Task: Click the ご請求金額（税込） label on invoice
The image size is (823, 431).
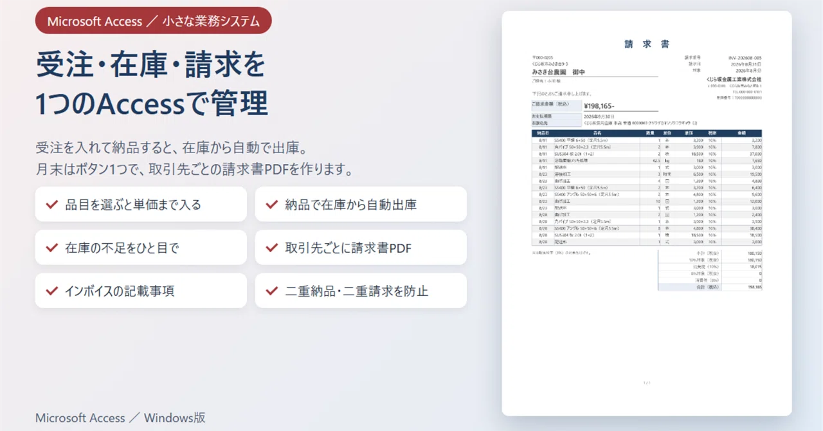Action: tap(550, 104)
